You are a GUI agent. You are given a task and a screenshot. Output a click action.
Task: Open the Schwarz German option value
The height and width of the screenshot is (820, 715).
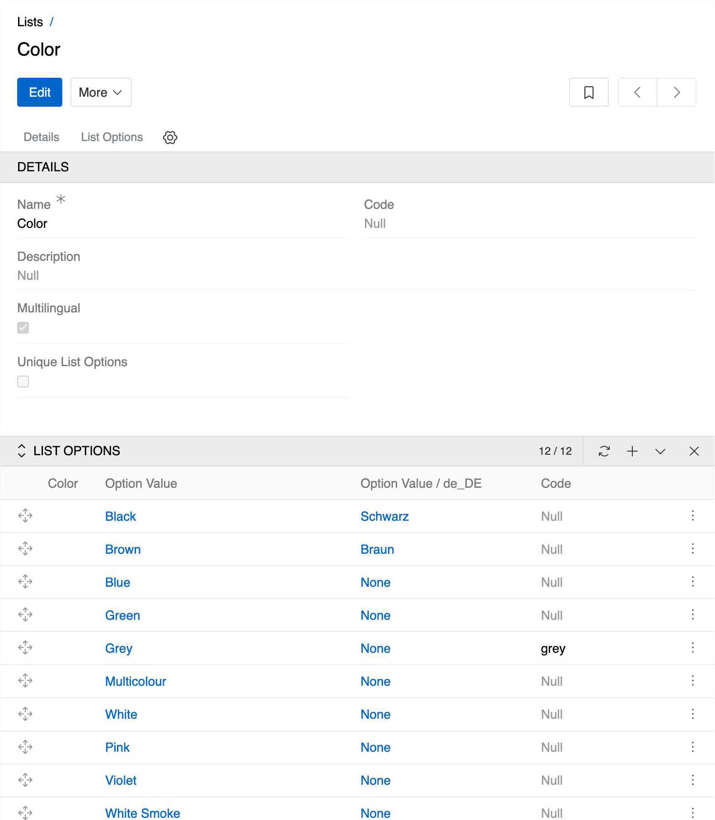[x=384, y=516]
